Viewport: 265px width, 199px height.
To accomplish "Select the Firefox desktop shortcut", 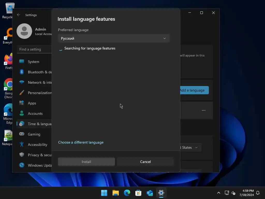I will click(8, 61).
